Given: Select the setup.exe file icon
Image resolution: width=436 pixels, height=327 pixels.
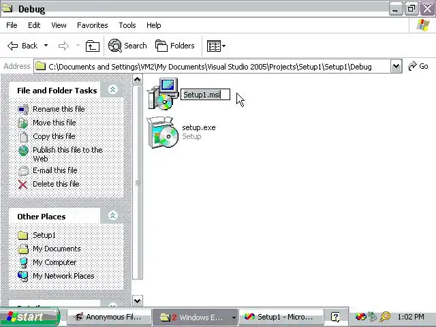Looking at the screenshot, I should click(163, 132).
